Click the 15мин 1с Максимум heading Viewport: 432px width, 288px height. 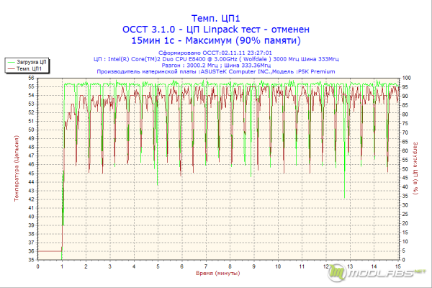click(x=216, y=40)
